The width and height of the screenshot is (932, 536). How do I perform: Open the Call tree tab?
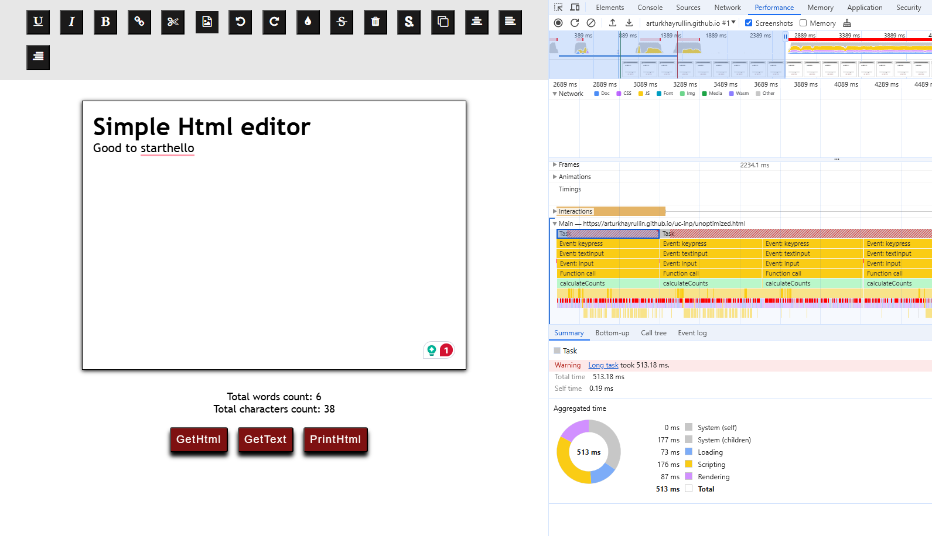[654, 333]
